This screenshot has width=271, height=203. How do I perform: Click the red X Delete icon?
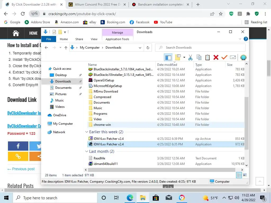(x=216, y=57)
